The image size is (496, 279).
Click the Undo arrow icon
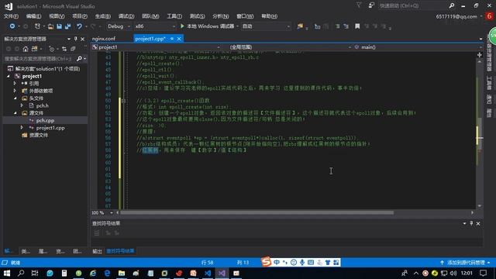pyautogui.click(x=79, y=26)
